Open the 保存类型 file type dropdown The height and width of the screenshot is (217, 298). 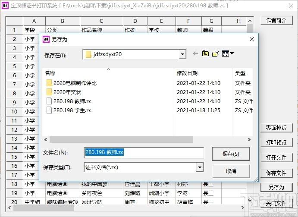[200, 167]
